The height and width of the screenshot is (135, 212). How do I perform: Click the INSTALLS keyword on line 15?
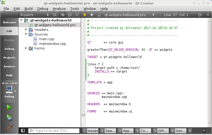click(102, 71)
